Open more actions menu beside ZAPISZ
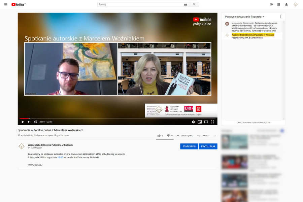This screenshot has height=202, width=303. (x=214, y=136)
